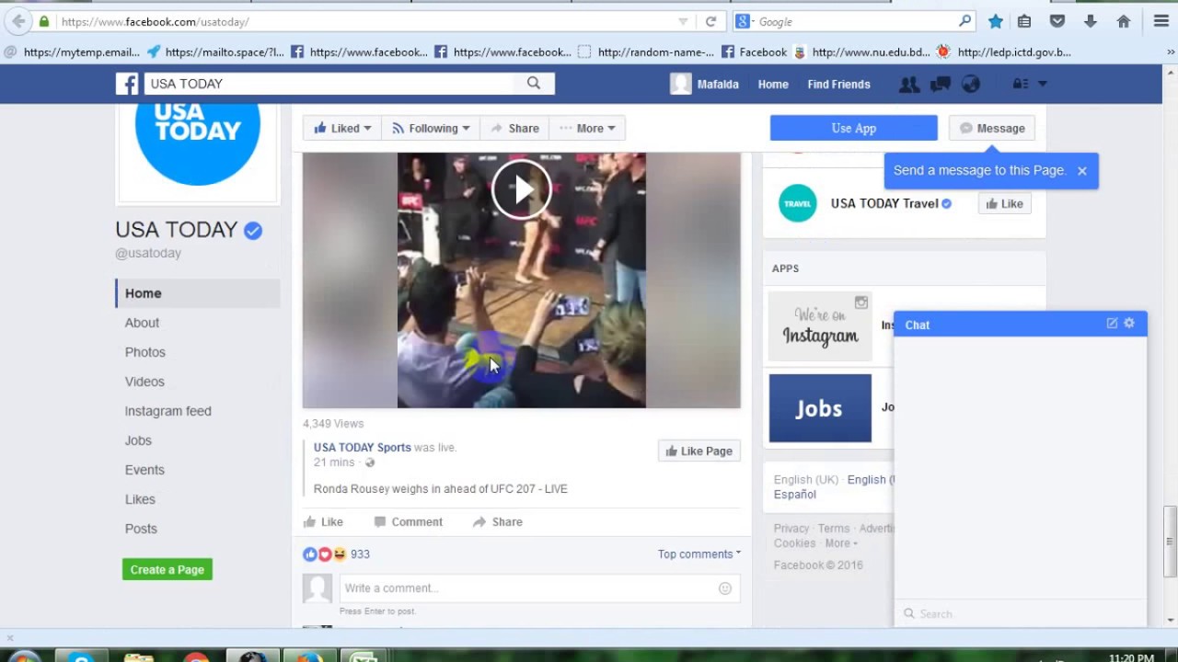Click the bookmark star icon

[995, 21]
